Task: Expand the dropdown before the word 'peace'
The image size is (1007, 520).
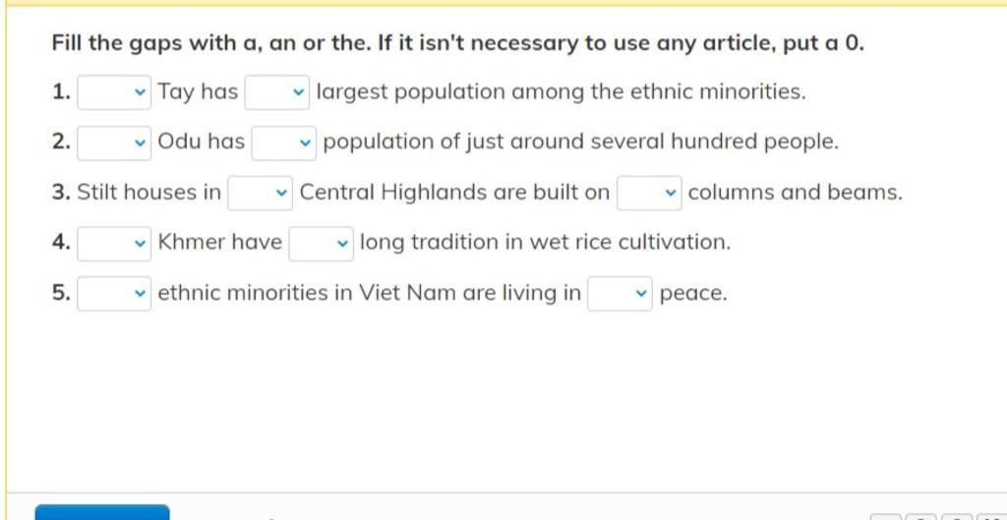Action: pos(620,293)
